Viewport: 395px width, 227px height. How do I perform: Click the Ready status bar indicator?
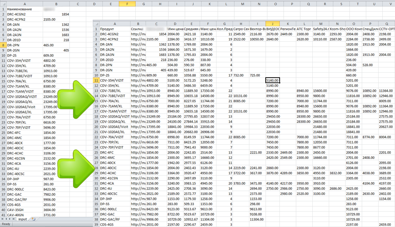click(6, 224)
